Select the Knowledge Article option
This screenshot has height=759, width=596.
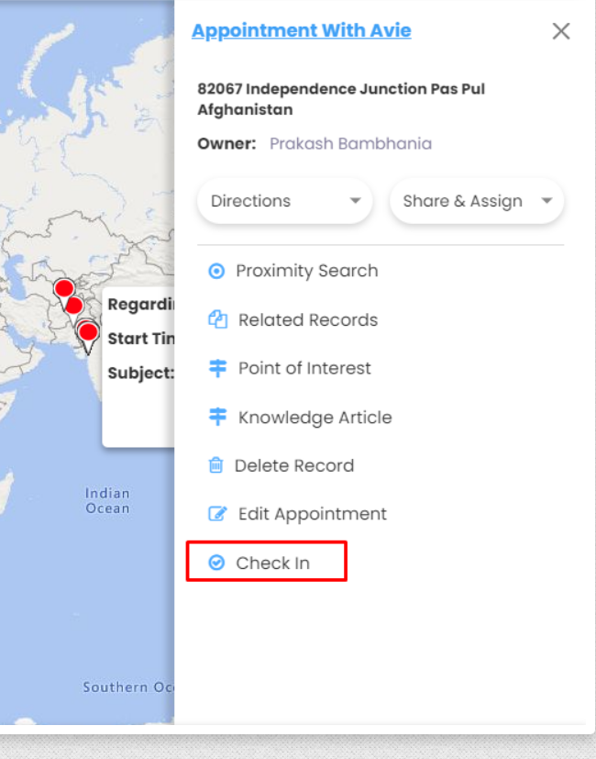coord(315,418)
